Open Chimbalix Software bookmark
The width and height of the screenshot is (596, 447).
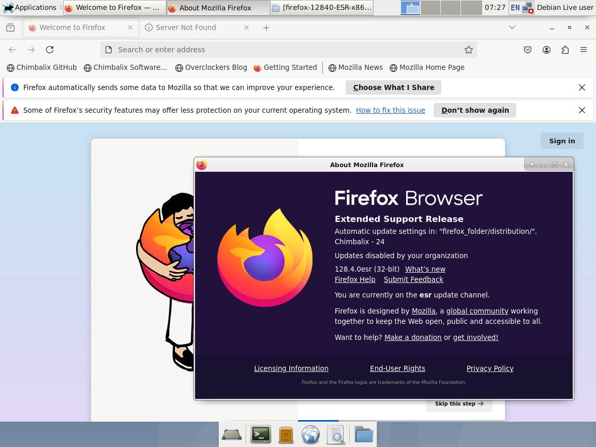[125, 68]
